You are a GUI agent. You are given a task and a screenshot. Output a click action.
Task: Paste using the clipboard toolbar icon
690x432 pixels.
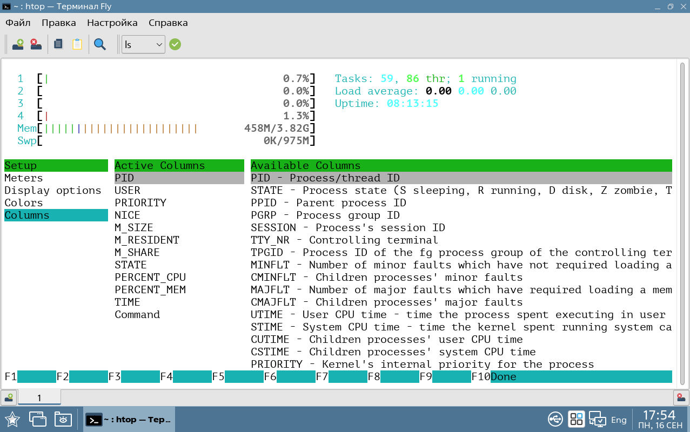(77, 44)
